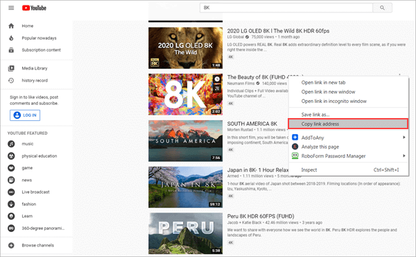Viewport: 416px width, 257px height.
Task: Click the LOG IN button
Action: (25, 115)
